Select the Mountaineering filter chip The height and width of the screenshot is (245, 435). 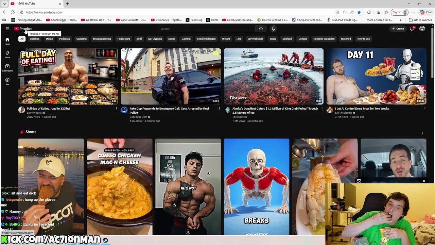coord(102,39)
